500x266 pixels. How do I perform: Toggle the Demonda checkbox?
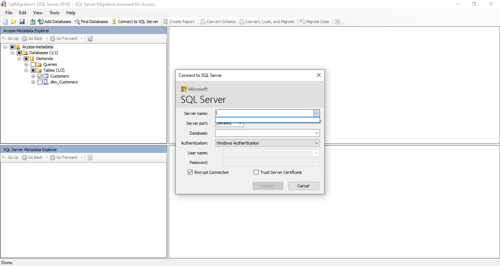[x=26, y=59]
